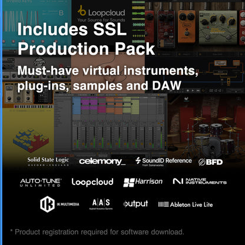Screen dimensions: 245x245
Task: Click the AAS Applied Acoustics Systems logo
Action: click(101, 204)
